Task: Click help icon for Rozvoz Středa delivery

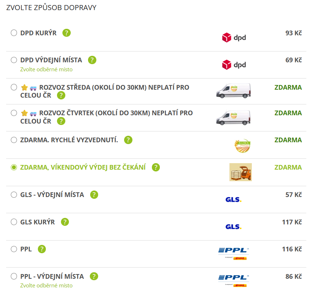Action: click(61, 95)
